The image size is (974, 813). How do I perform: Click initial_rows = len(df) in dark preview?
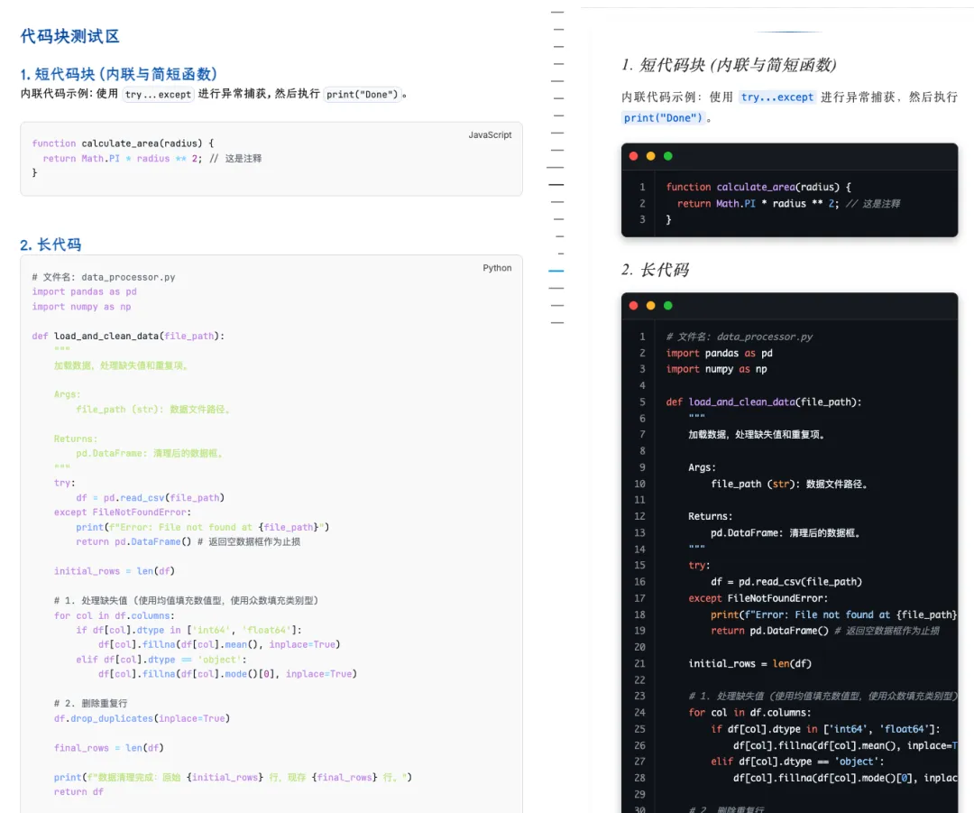coord(749,664)
